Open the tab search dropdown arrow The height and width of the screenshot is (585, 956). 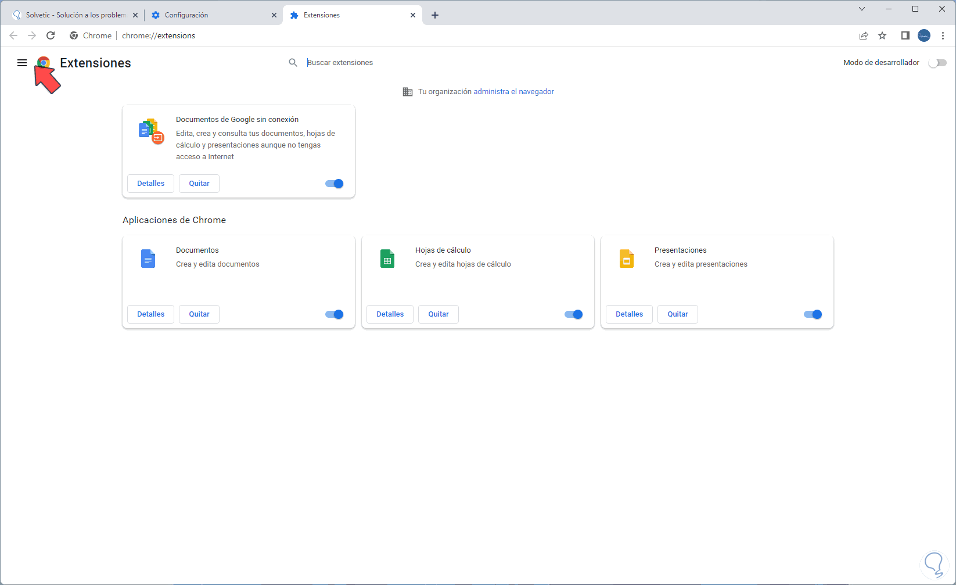862,9
